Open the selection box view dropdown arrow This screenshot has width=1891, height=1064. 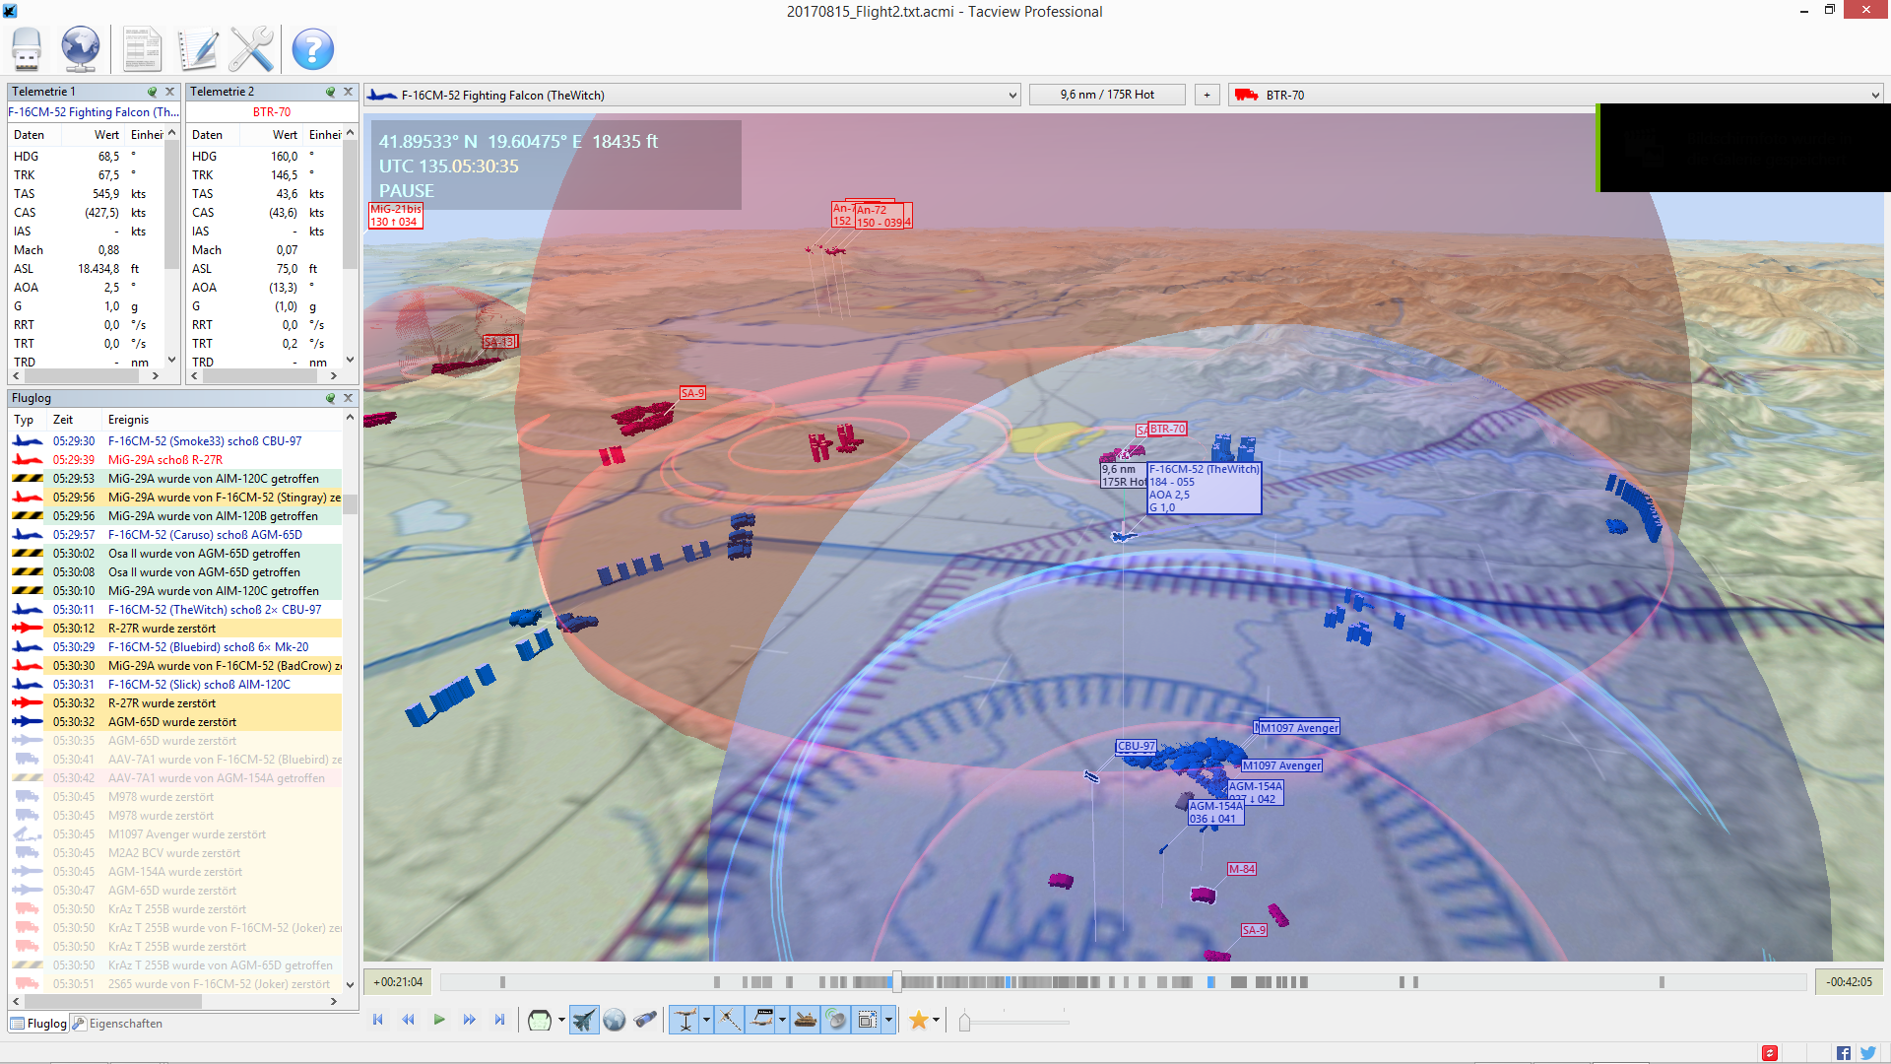(888, 1021)
